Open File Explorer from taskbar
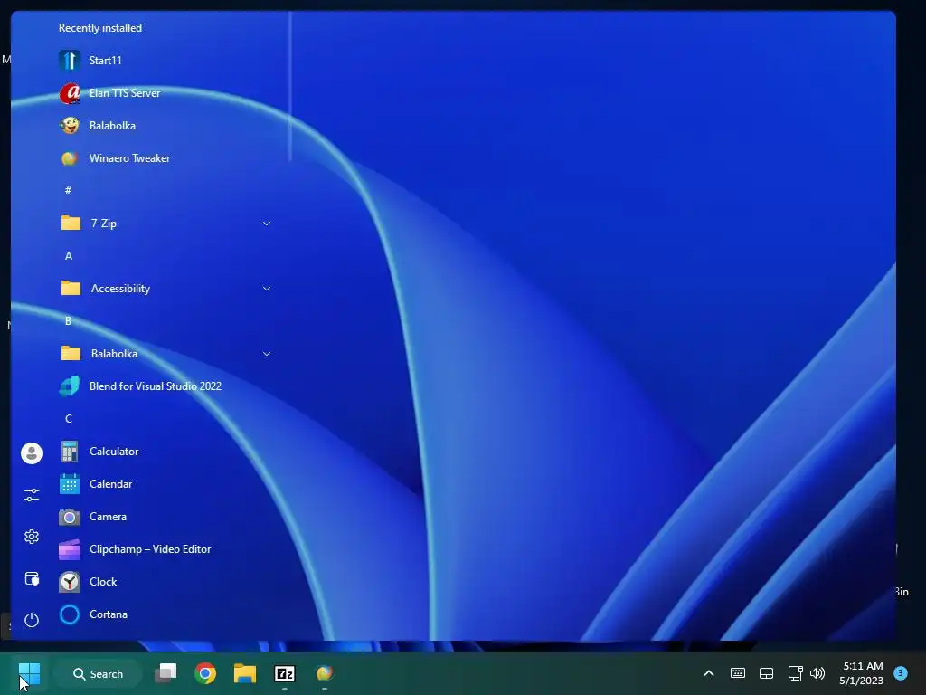 [x=245, y=673]
